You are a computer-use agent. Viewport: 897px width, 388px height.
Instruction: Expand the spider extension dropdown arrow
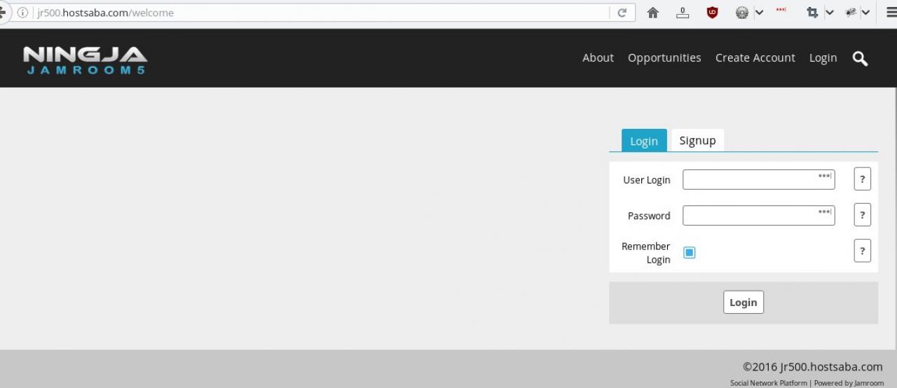tap(865, 13)
